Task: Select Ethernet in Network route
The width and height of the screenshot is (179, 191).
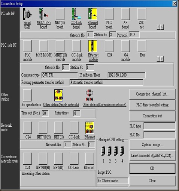Action: (x=89, y=127)
